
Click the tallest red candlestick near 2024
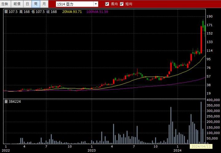click(x=201, y=39)
